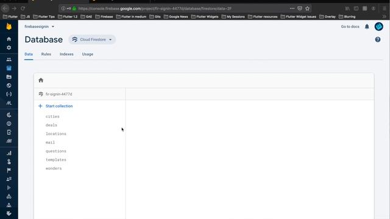390x219 pixels.
Task: Open Blurring bookmark folder
Action: coord(347,16)
